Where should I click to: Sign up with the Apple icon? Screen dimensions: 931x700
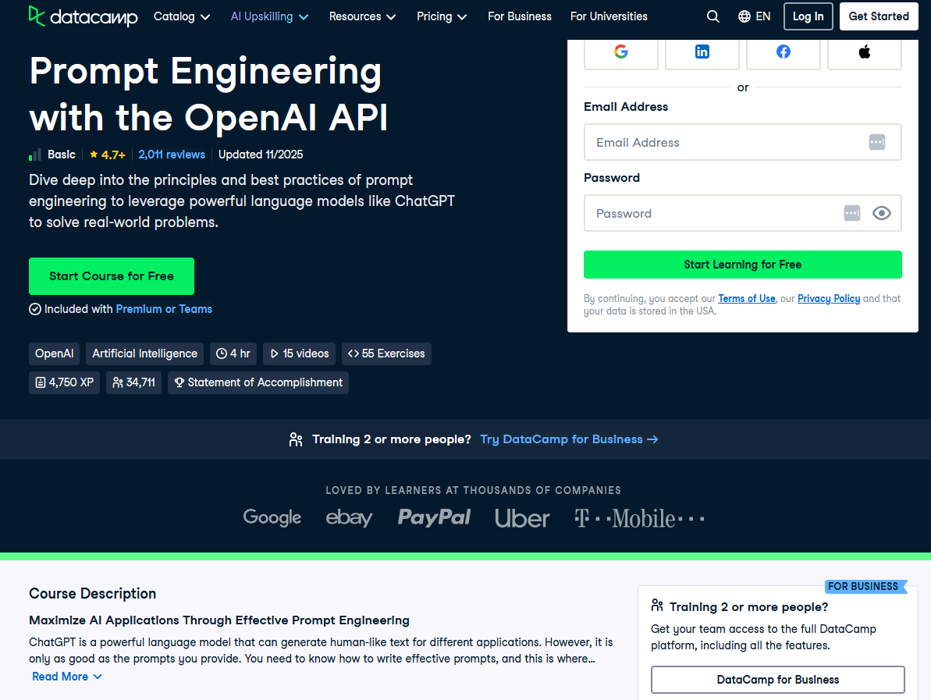865,52
